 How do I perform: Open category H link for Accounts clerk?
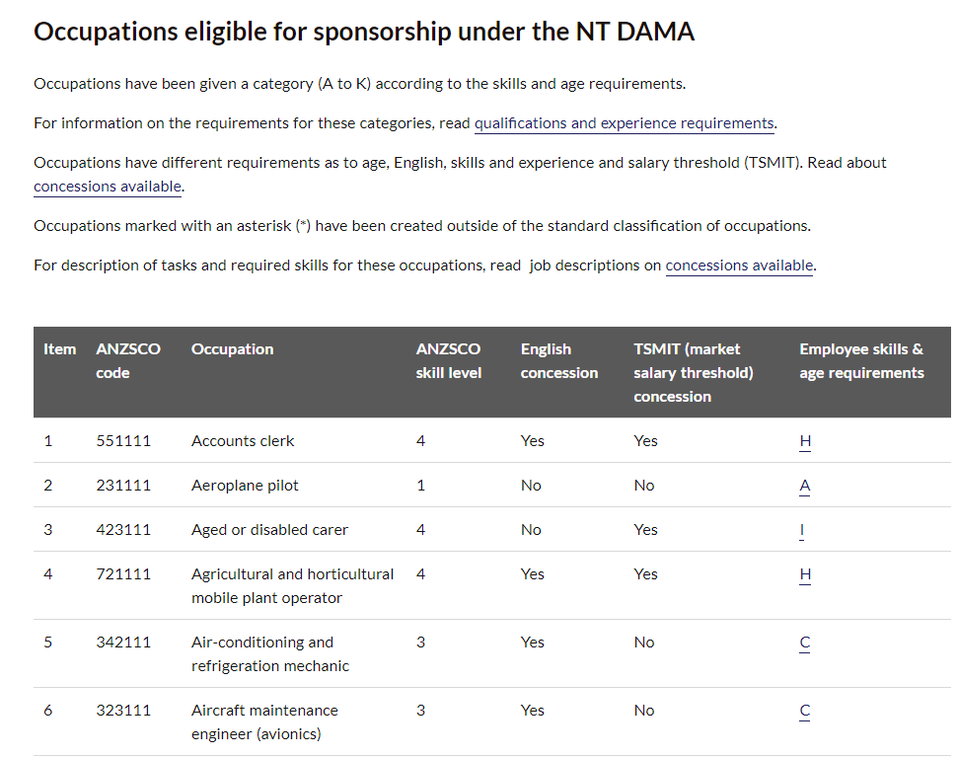pyautogui.click(x=805, y=441)
